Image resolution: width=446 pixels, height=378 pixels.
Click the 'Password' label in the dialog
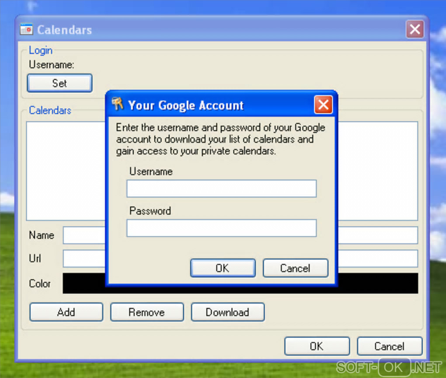coord(150,211)
